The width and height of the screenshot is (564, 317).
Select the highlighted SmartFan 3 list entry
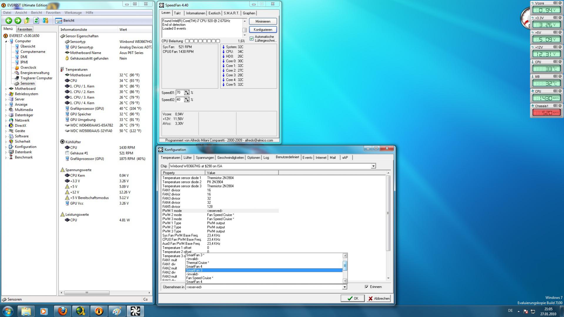coord(264,271)
